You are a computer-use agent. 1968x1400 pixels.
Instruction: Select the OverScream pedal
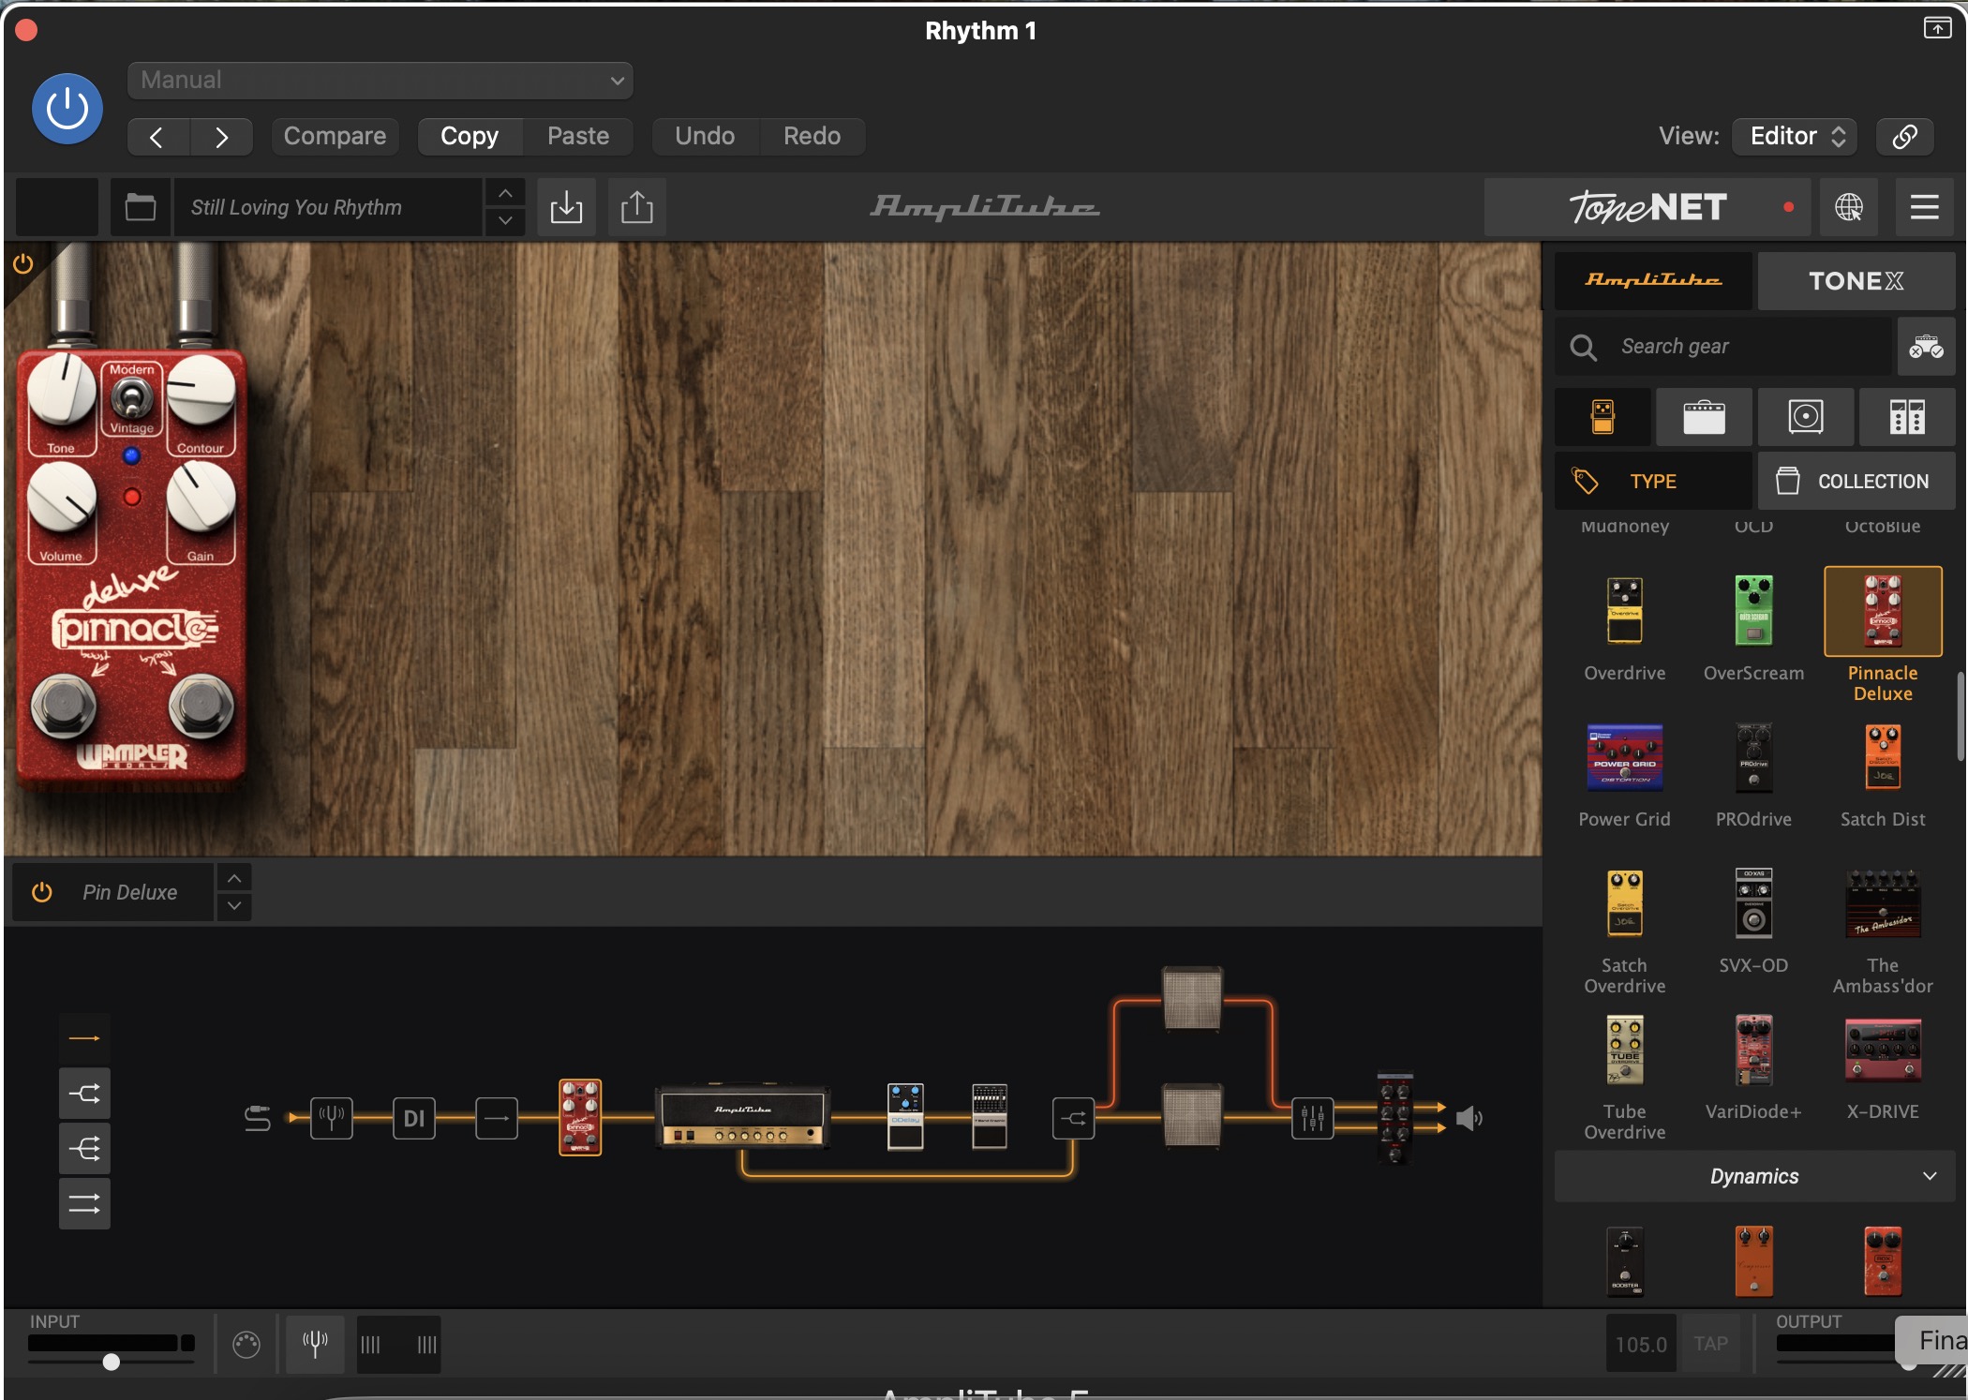(x=1753, y=611)
